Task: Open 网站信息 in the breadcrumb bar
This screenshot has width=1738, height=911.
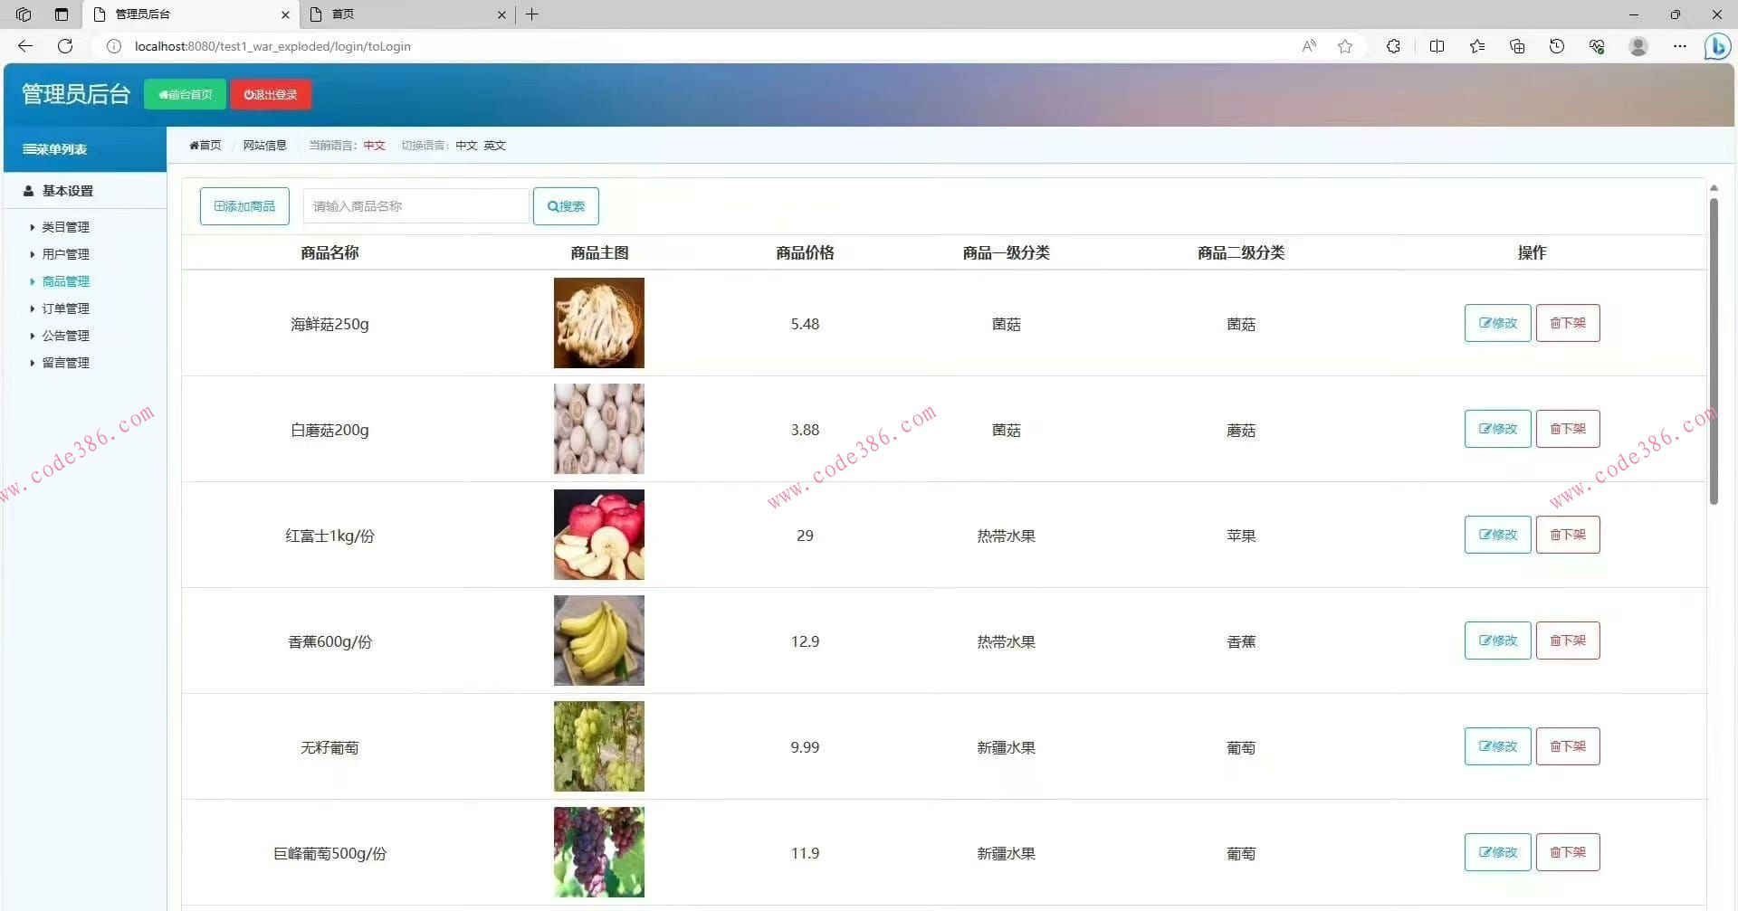Action: (x=264, y=145)
